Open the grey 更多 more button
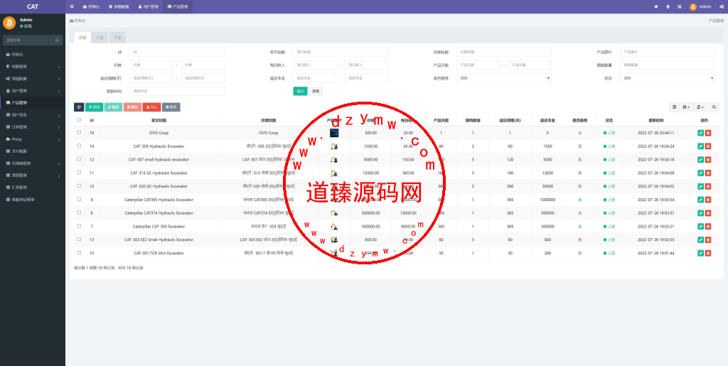This screenshot has height=366, width=728. (171, 107)
